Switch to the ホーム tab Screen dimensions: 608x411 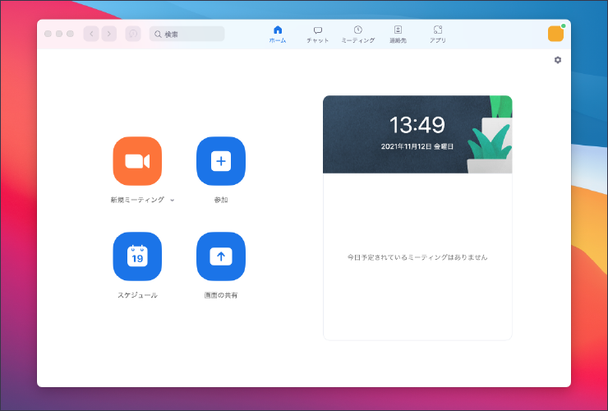click(278, 35)
